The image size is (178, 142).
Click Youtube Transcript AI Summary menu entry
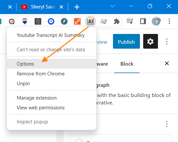click(52, 35)
